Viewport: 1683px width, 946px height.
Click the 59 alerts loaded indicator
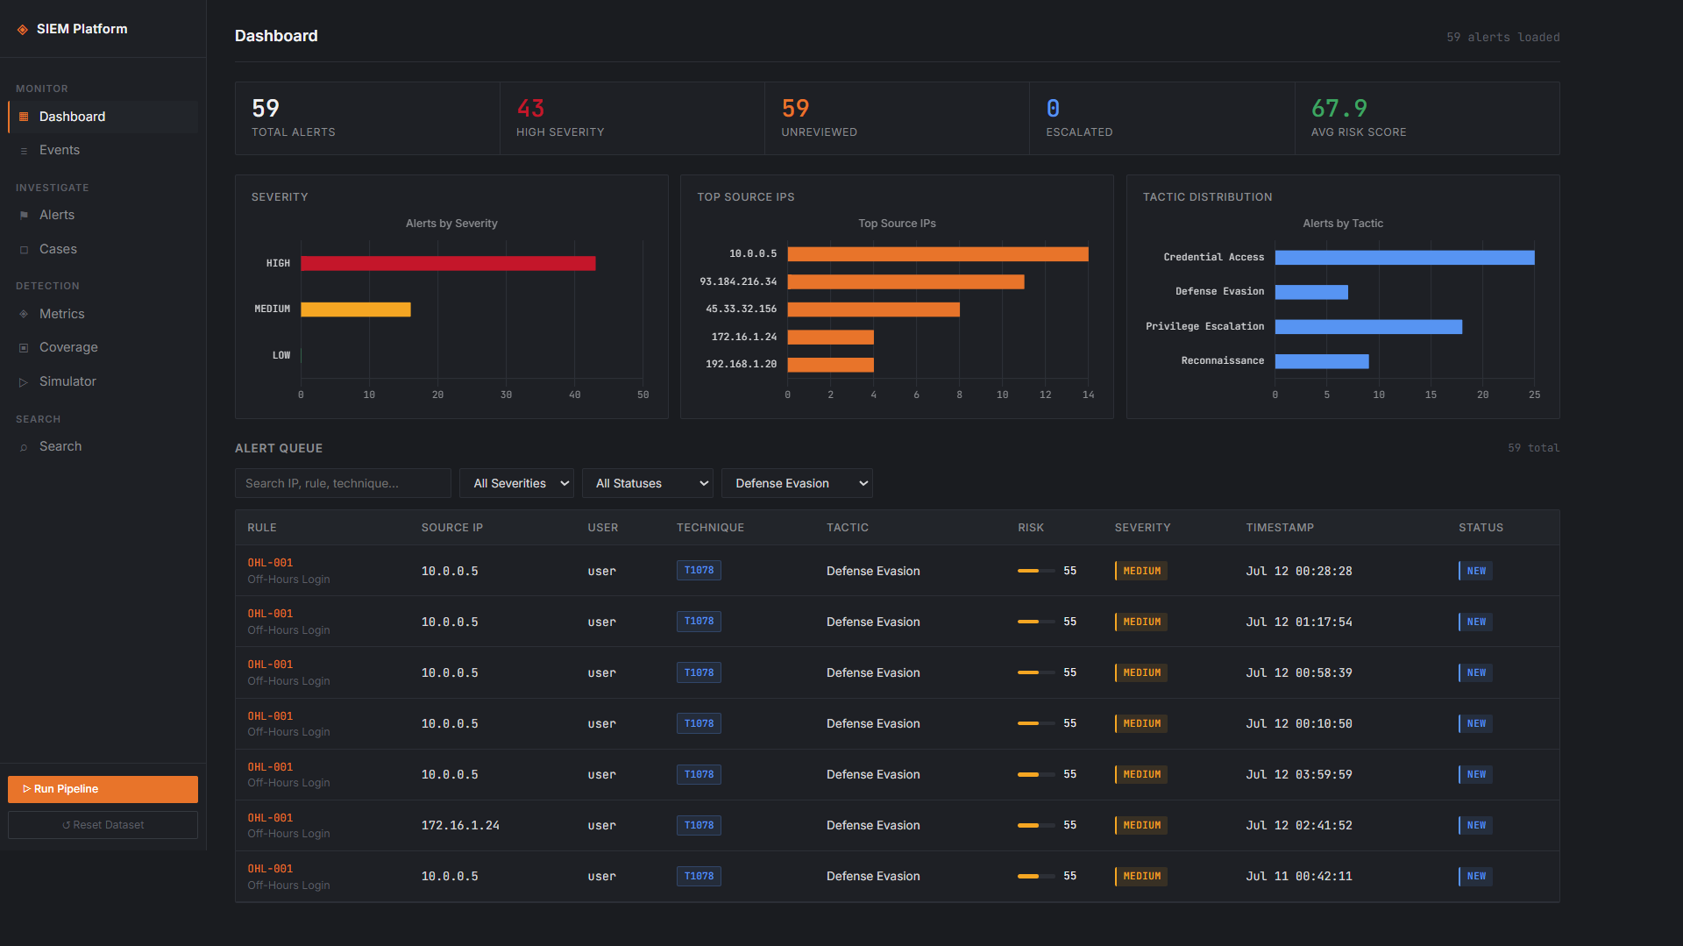tap(1502, 37)
